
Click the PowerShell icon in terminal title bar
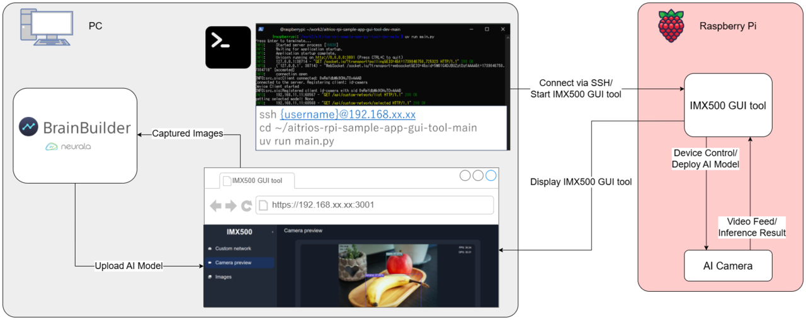261,29
